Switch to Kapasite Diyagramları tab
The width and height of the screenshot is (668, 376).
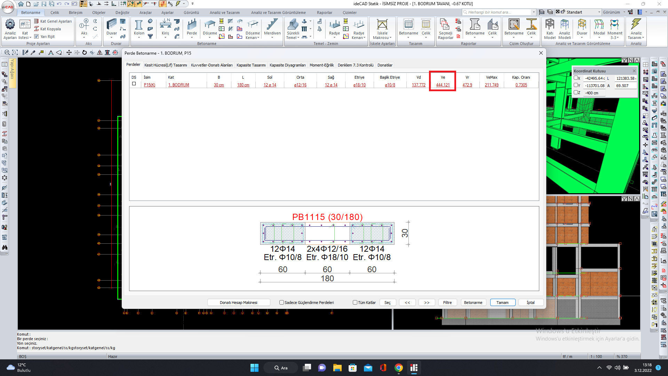(287, 65)
